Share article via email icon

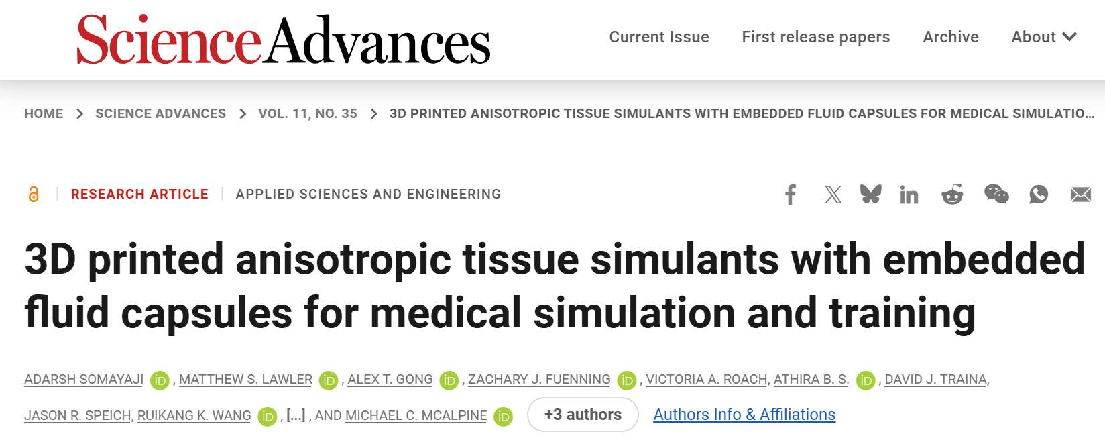click(x=1080, y=195)
